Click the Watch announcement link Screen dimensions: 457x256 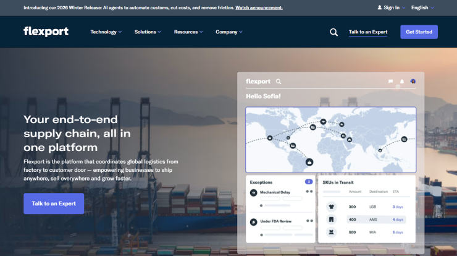click(x=259, y=7)
